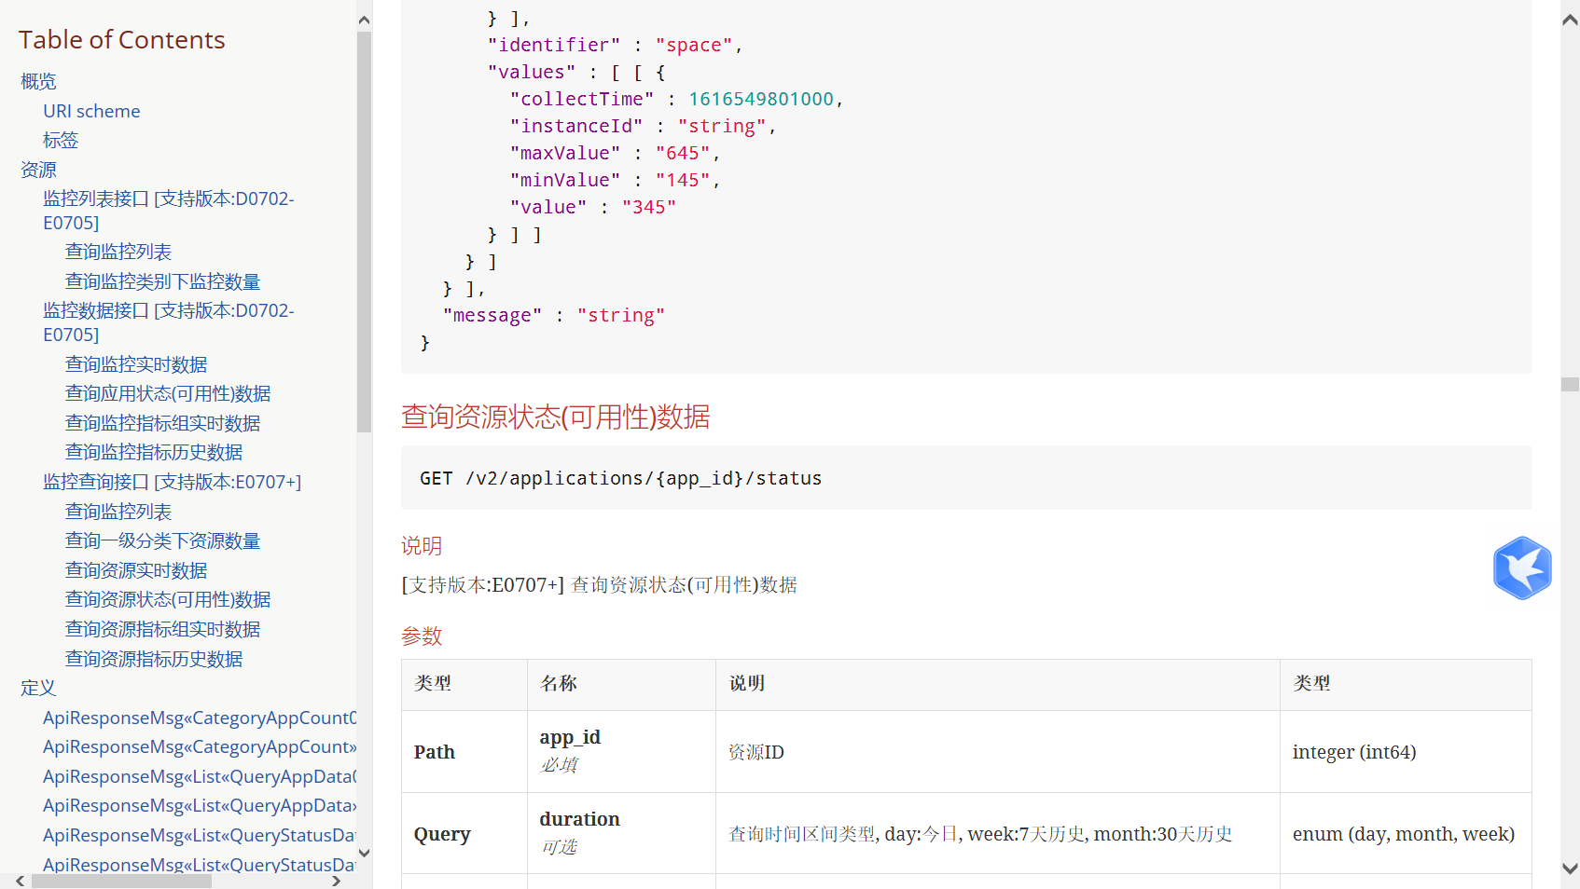Open 查询监控指标历史数据 entry
This screenshot has height=889, width=1580.
coord(154,452)
